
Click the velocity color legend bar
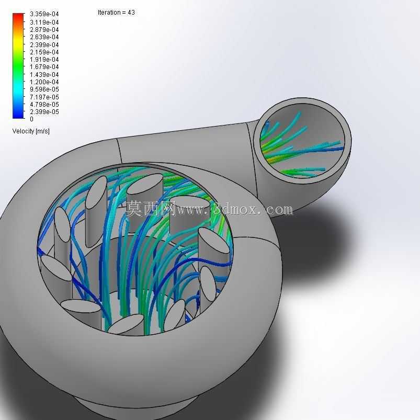pyautogui.click(x=18, y=65)
